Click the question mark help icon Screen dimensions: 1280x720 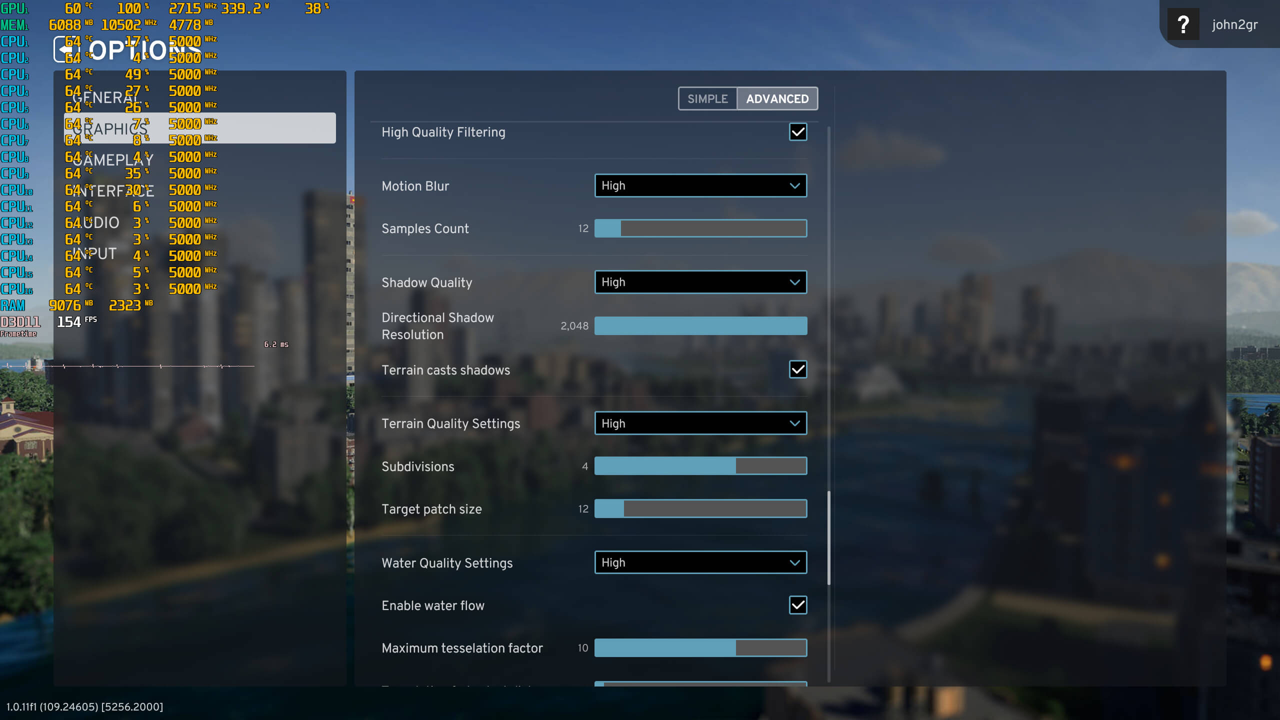point(1182,24)
